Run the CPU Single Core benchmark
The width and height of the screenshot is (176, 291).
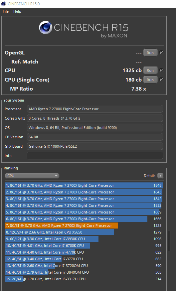pyautogui.click(x=150, y=80)
